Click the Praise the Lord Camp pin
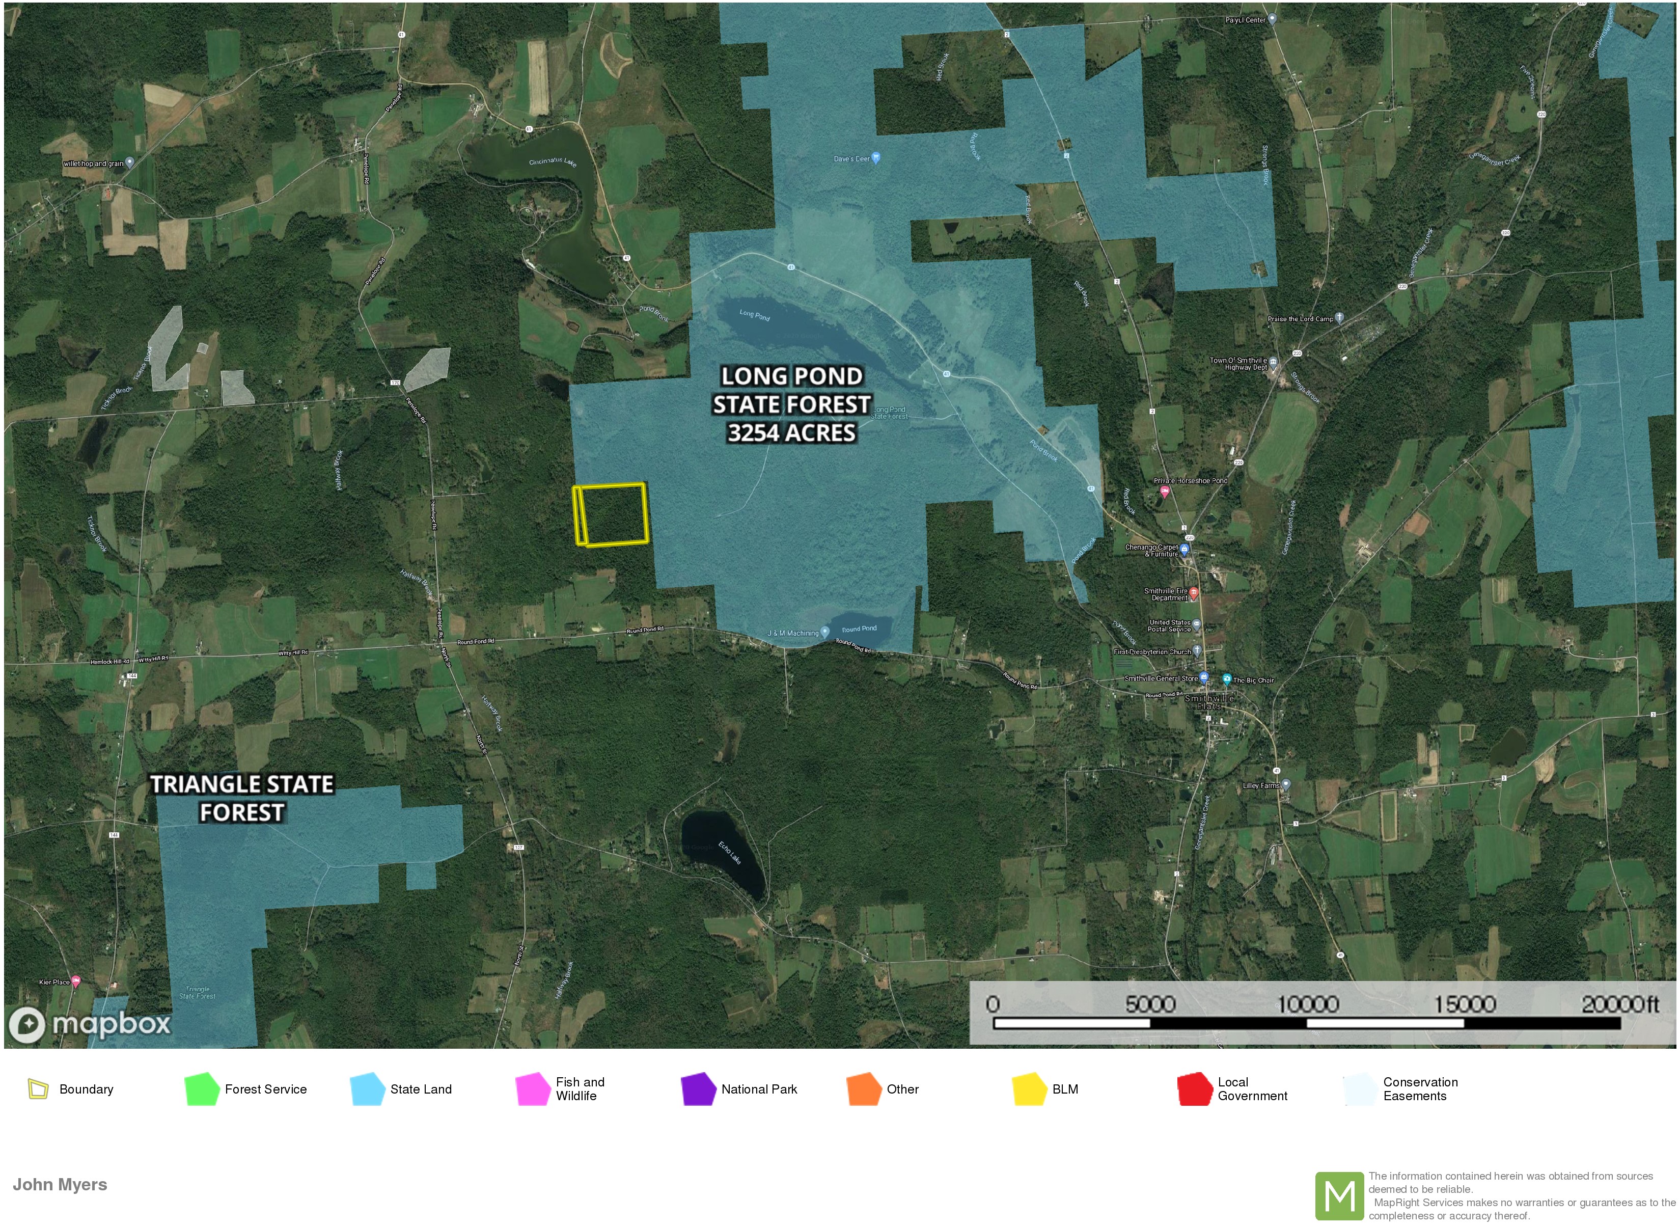Image resolution: width=1680 pixels, height=1227 pixels. 1339,318
